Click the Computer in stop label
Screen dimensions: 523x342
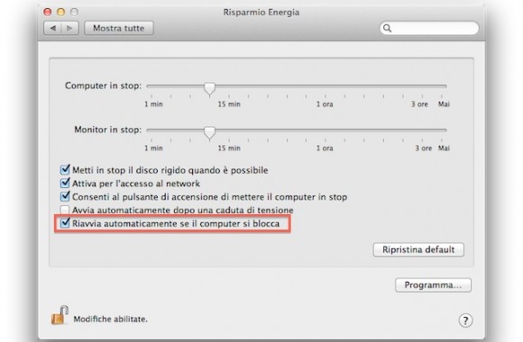[x=103, y=85]
